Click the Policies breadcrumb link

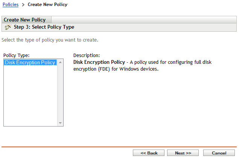(10, 5)
